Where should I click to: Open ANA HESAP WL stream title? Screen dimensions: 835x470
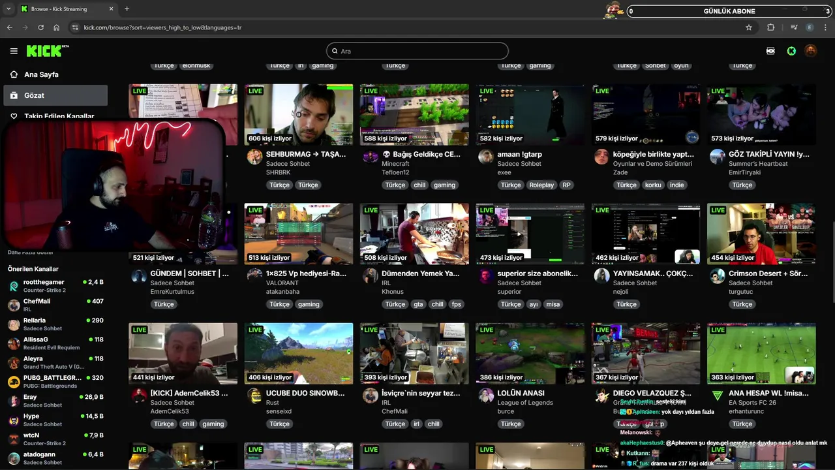768,393
